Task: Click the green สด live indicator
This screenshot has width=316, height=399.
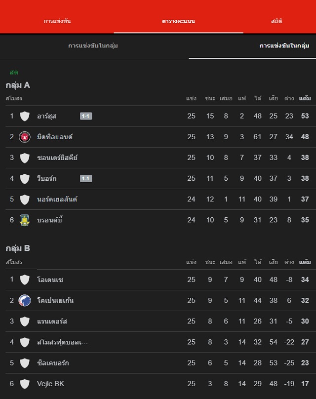Action: [14, 73]
